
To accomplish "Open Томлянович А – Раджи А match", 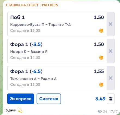I will tap(33, 79).
